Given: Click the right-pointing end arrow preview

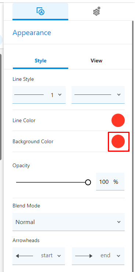Looking at the screenshot, I should point(84,256).
